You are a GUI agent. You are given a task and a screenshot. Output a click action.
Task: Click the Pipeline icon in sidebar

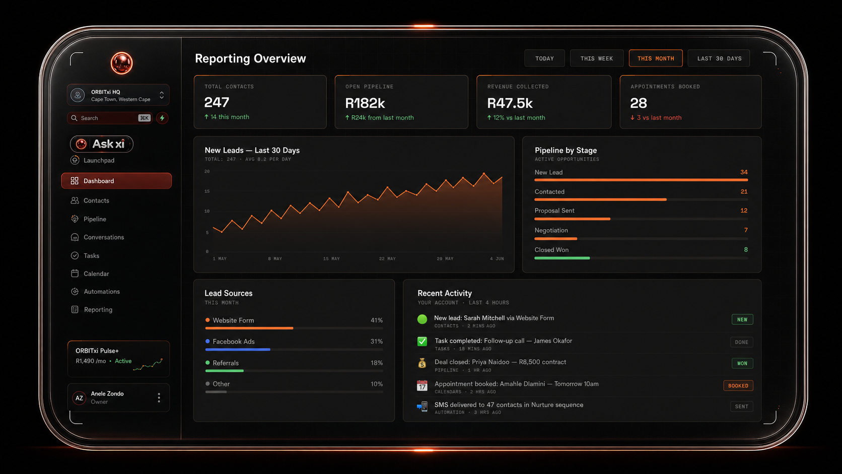tap(75, 219)
